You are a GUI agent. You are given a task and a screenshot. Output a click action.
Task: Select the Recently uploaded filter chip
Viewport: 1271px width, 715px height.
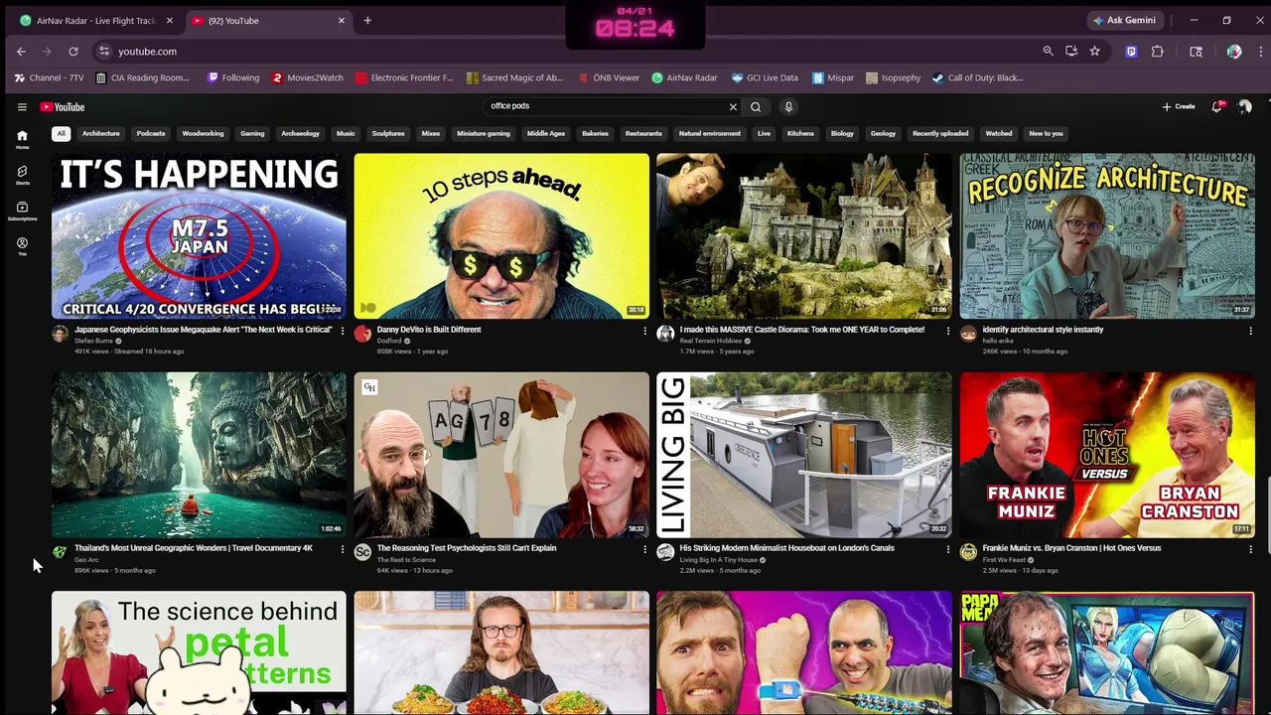[x=940, y=133]
